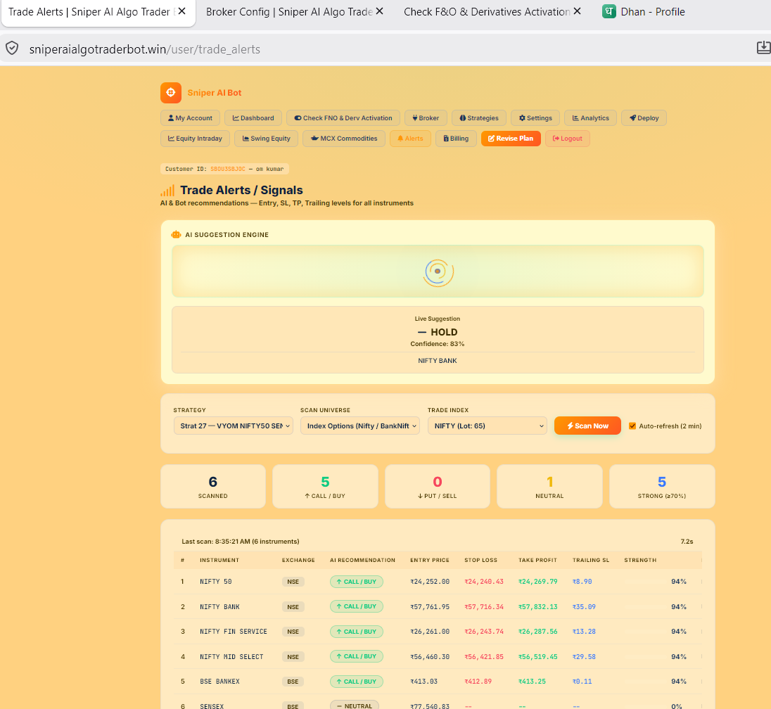Click the CALL / BUY badge for NIFTY MID SELECT
This screenshot has height=709, width=771.
[357, 656]
